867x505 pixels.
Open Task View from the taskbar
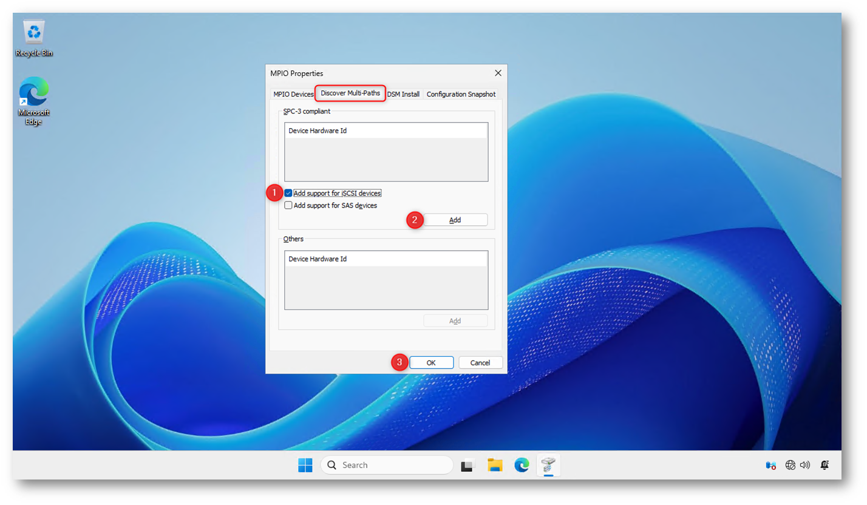pos(467,466)
